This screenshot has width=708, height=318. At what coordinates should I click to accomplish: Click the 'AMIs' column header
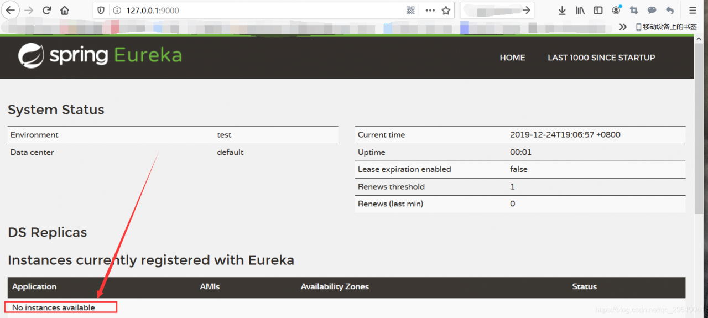(x=210, y=287)
